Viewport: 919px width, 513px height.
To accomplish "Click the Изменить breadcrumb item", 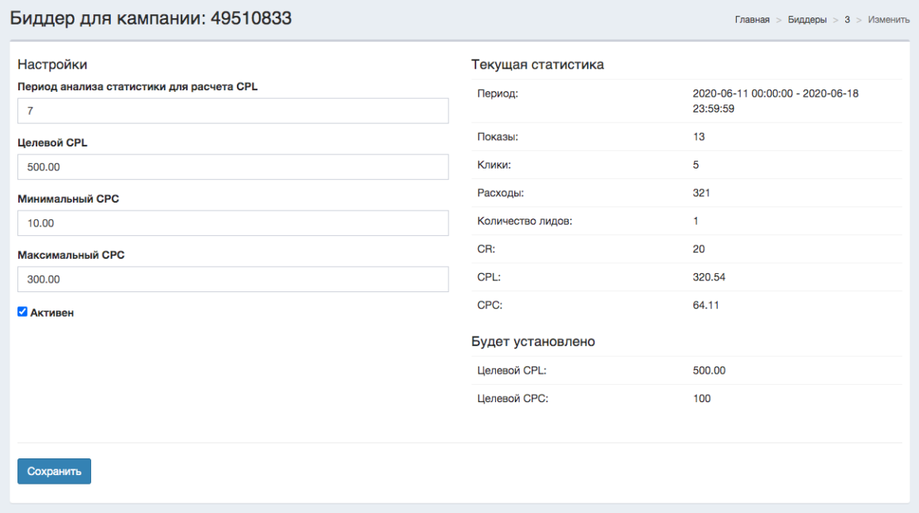I will [x=888, y=20].
